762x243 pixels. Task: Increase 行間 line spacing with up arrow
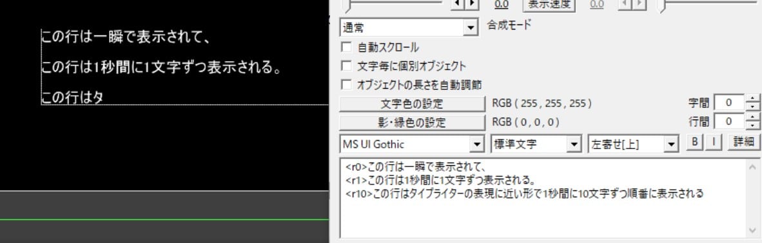click(752, 118)
